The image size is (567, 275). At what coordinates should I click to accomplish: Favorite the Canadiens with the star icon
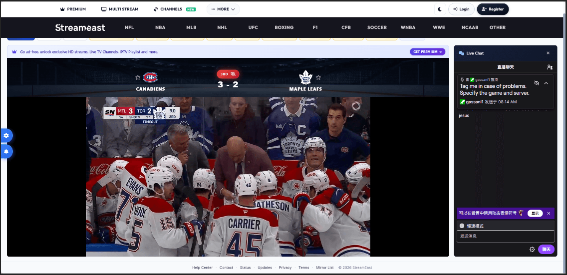tap(137, 77)
